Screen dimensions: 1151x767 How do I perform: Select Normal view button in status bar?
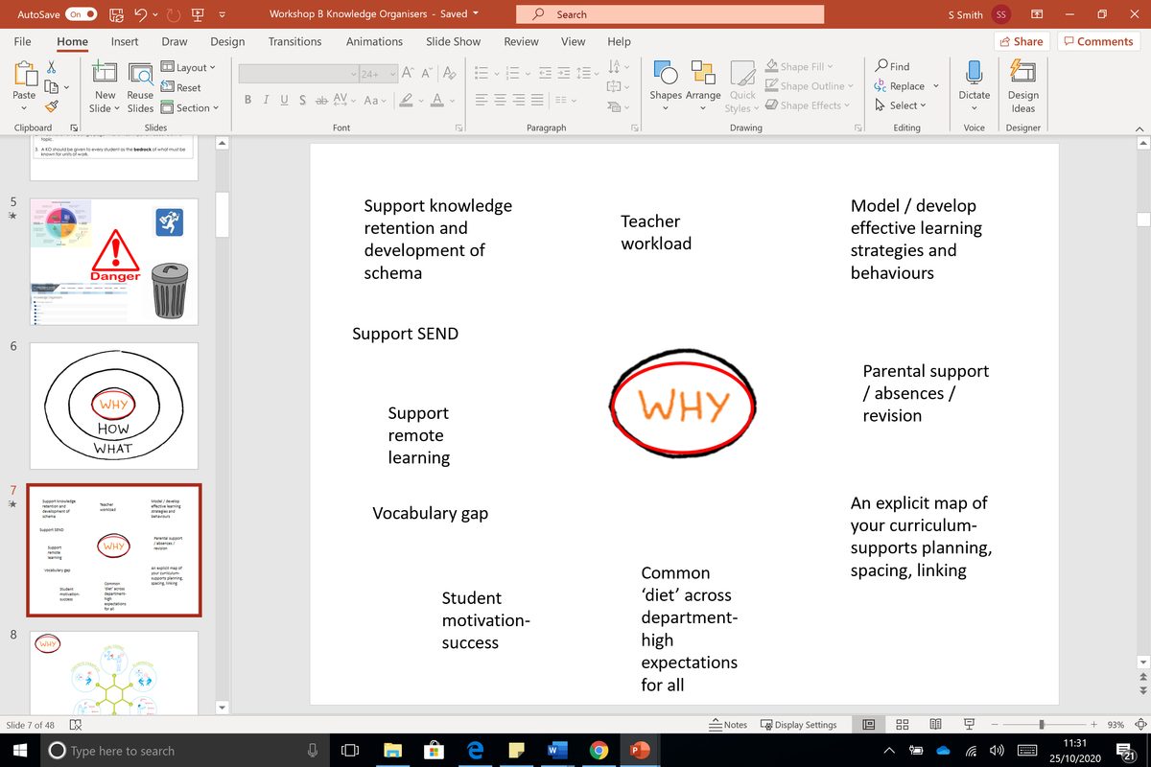coord(868,725)
